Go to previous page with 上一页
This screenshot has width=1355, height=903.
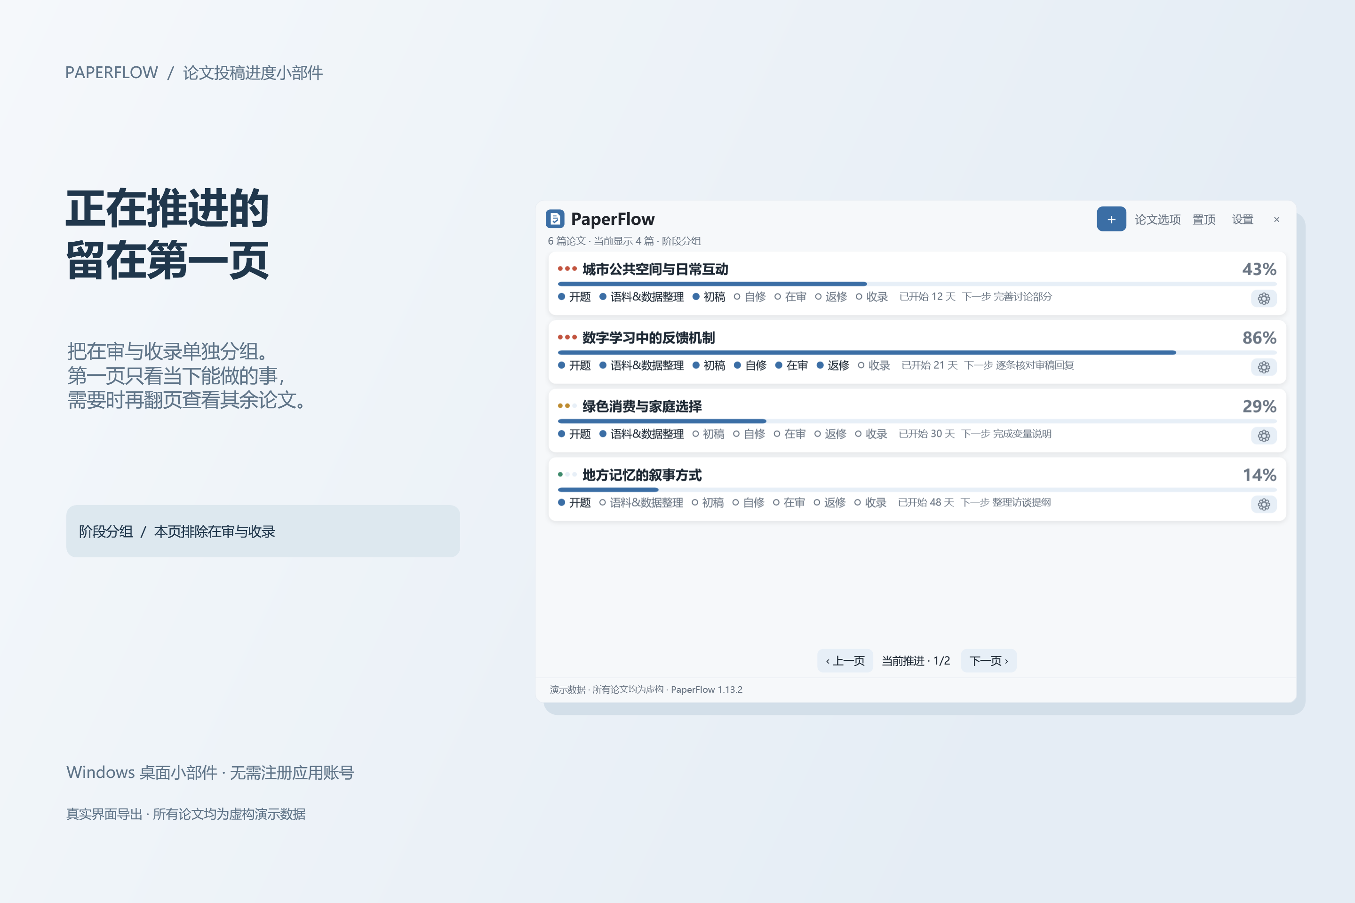tap(845, 660)
